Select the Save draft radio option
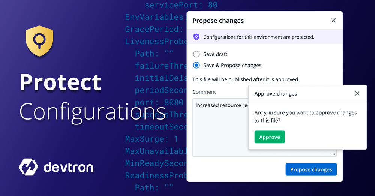 point(196,54)
